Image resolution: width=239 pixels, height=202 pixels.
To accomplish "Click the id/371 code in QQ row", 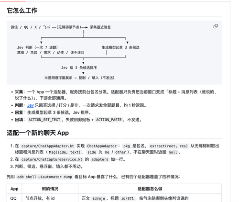I will tap(127, 198).
